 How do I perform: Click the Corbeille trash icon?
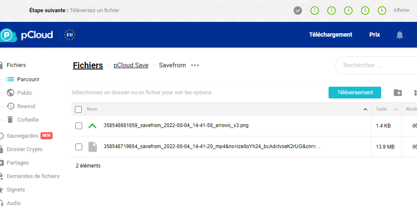pos(10,120)
